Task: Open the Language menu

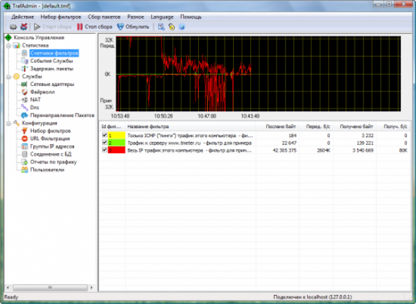Action: tap(161, 16)
